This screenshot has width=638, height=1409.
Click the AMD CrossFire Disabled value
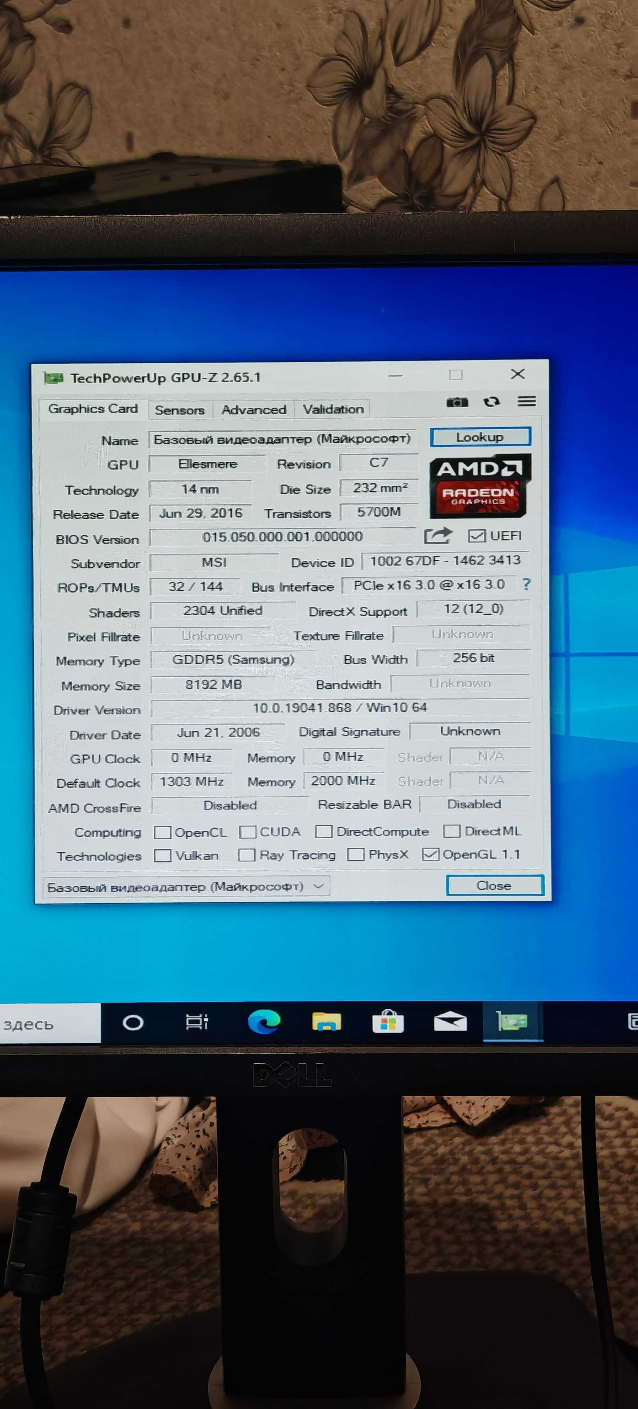230,806
